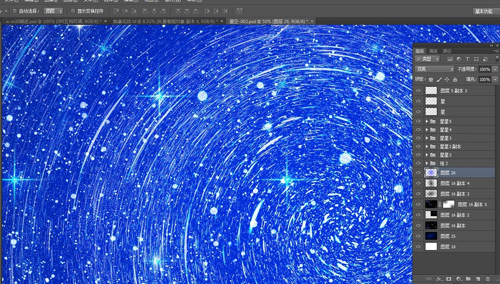The height and width of the screenshot is (284, 500).
Task: Expand the 星星5 group
Action: pyautogui.click(x=427, y=121)
